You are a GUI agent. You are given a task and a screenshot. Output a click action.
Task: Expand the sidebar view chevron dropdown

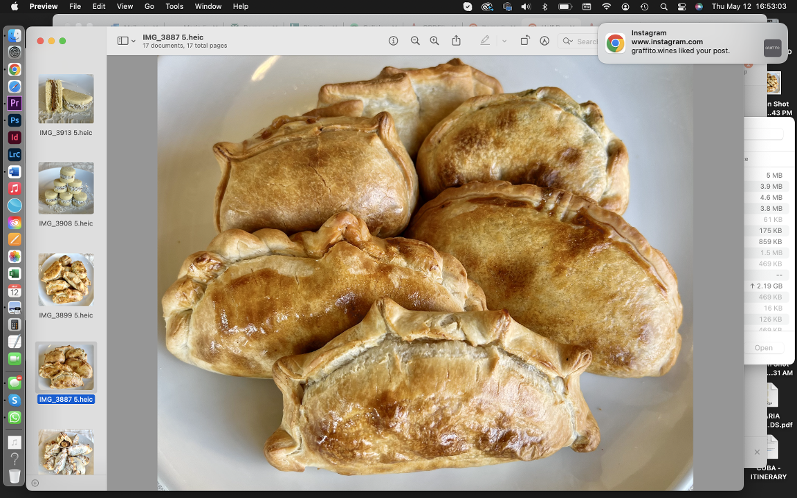(133, 41)
